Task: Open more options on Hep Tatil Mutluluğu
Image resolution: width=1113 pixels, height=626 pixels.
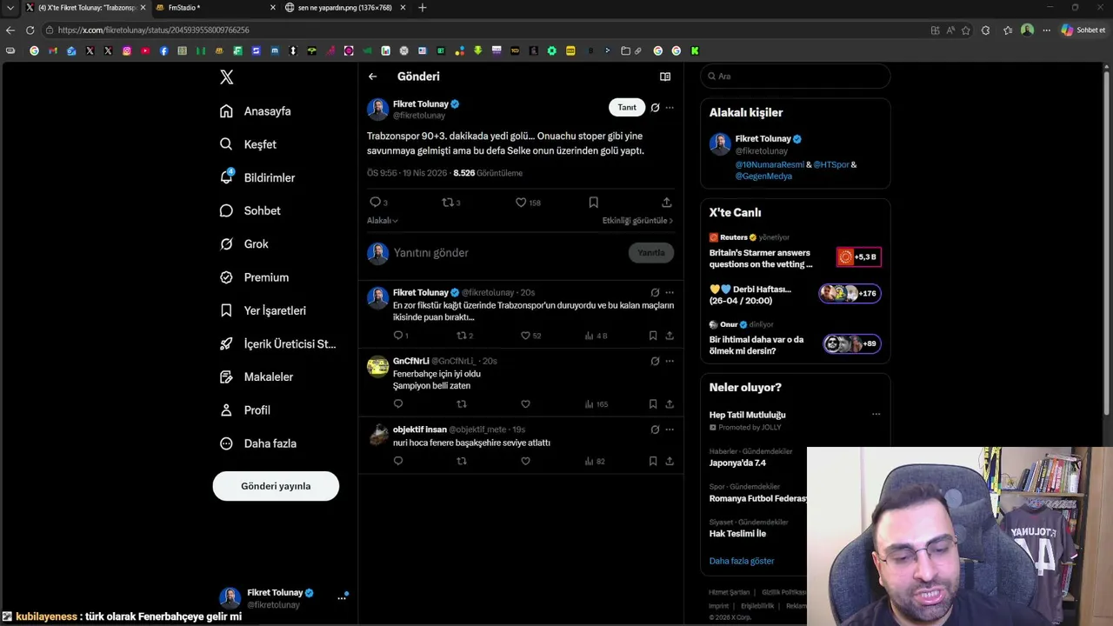Action: pyautogui.click(x=876, y=415)
